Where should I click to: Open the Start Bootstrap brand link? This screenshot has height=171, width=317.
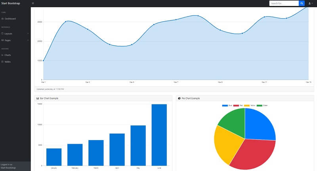coord(11,3)
